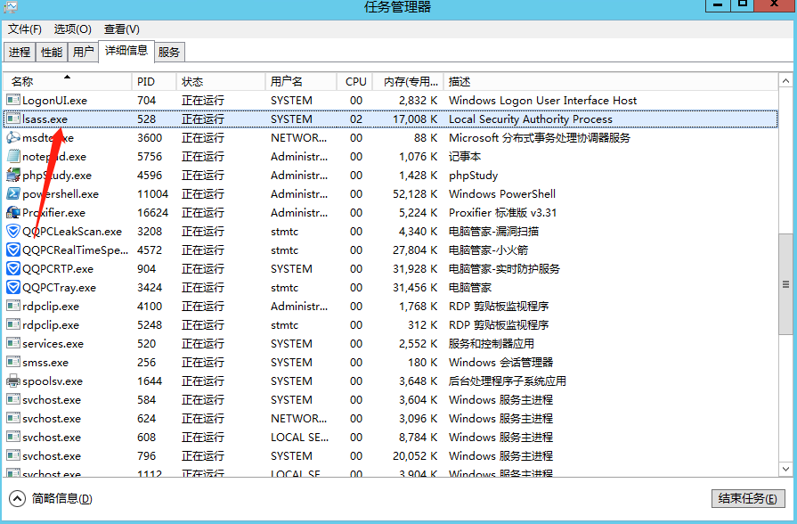Screen dimensions: 797x524
Task: Switch to the 服务 tab
Action: pyautogui.click(x=169, y=52)
